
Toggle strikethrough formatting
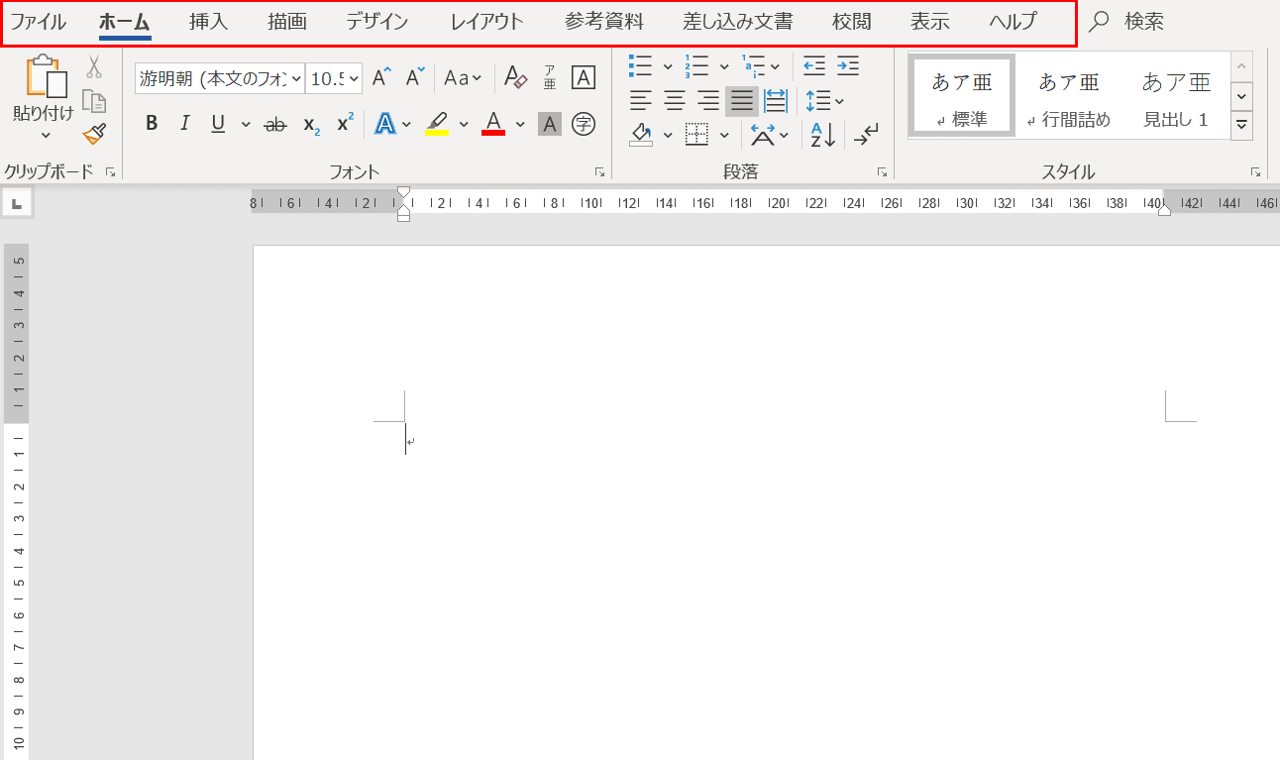click(276, 124)
